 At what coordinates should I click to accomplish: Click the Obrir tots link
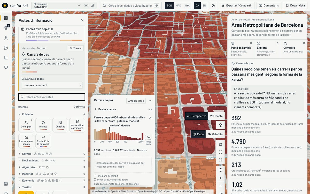[79, 107]
